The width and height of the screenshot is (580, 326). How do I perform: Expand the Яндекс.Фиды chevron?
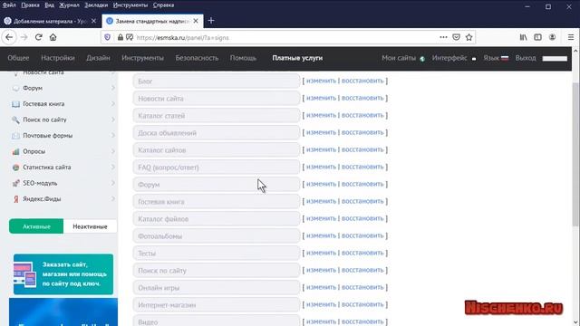click(x=112, y=199)
